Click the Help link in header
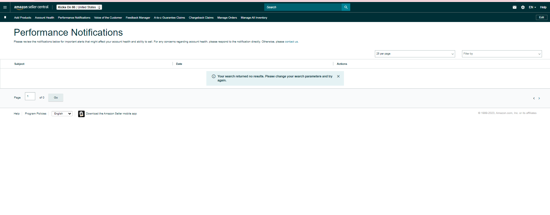This screenshot has width=550, height=215. click(x=543, y=7)
